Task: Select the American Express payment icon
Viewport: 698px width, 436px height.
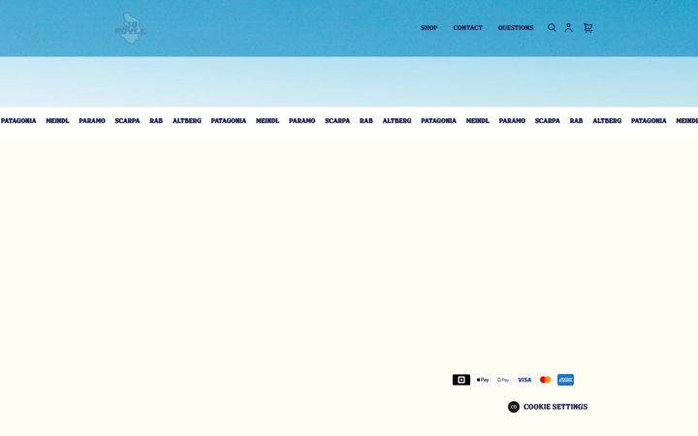Action: [565, 380]
